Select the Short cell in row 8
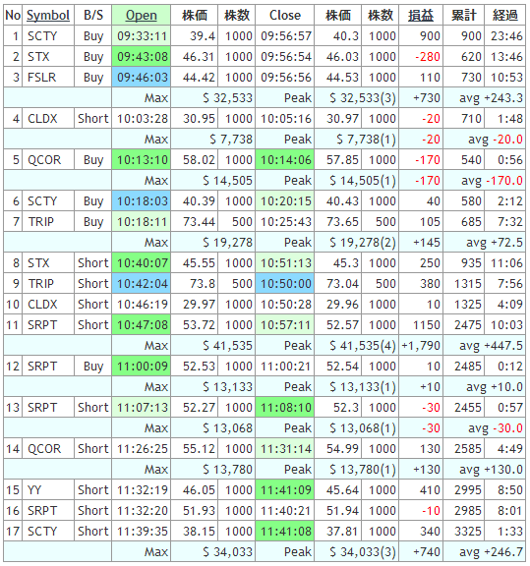The image size is (530, 566). (x=93, y=262)
